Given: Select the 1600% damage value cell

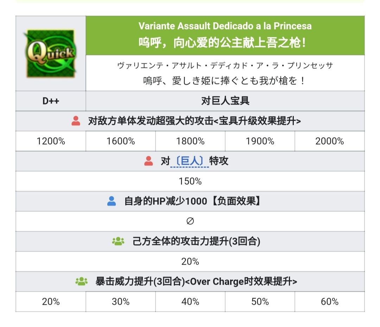Looking at the screenshot, I should (x=120, y=141).
